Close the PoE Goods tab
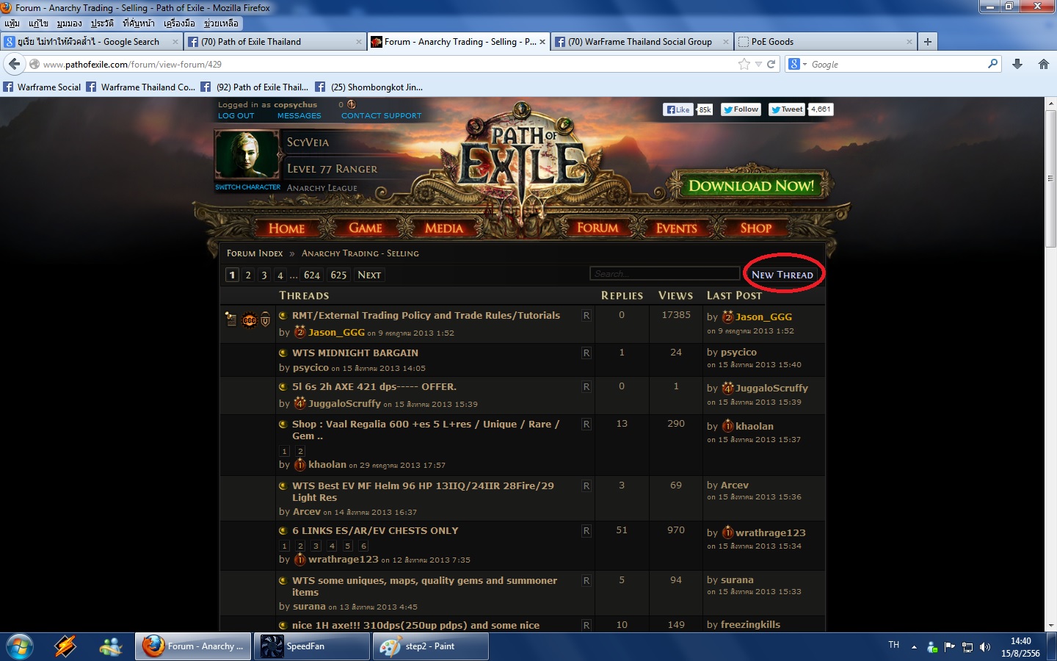This screenshot has width=1057, height=661. click(x=909, y=42)
